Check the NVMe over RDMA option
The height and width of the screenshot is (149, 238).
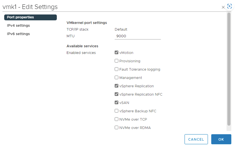click(x=117, y=128)
